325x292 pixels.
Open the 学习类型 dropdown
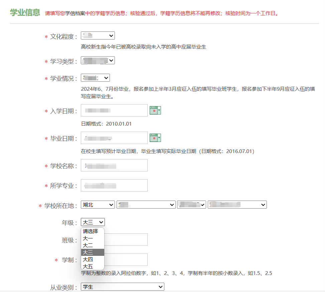98,60
